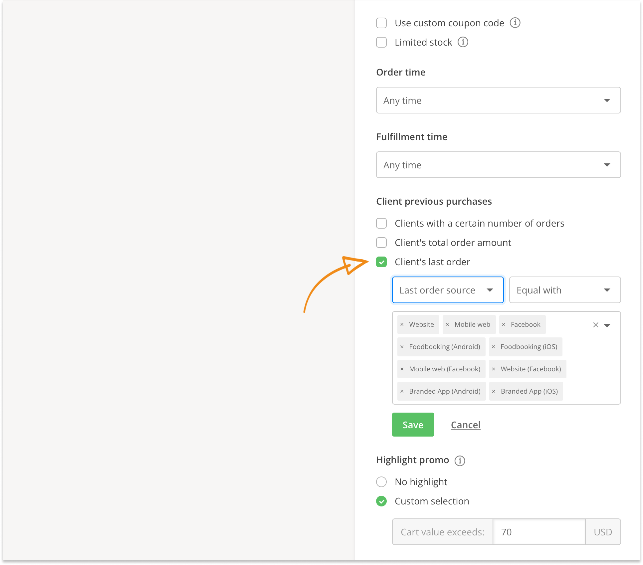Click info icon next to Highlight promo
The height and width of the screenshot is (565, 643).
coord(460,461)
